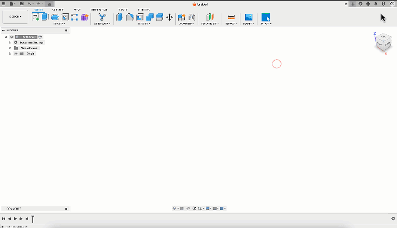Switch to the Utilities tab
The height and width of the screenshot is (228, 397).
(x=144, y=9)
